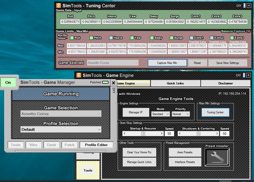
Task: Open Interface Presets
Action: coord(185,162)
